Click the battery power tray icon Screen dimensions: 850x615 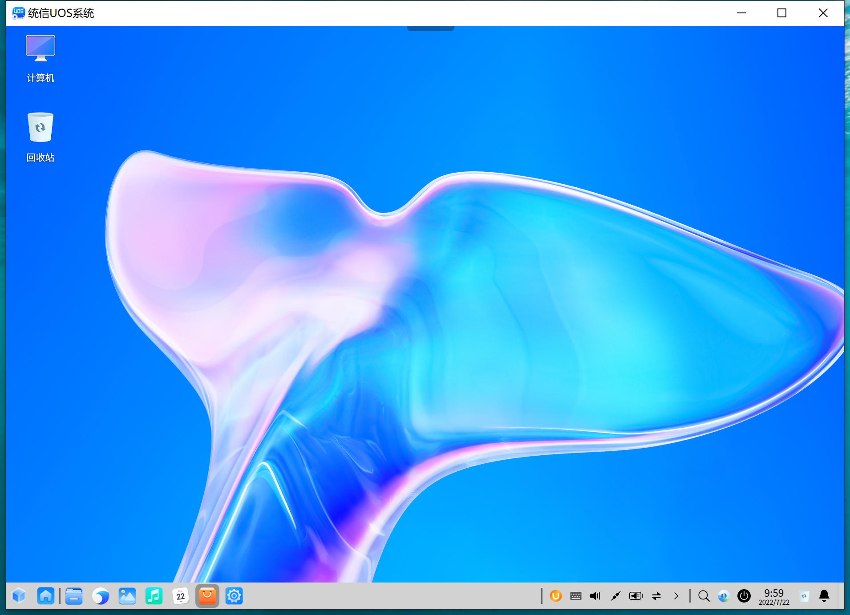click(635, 596)
